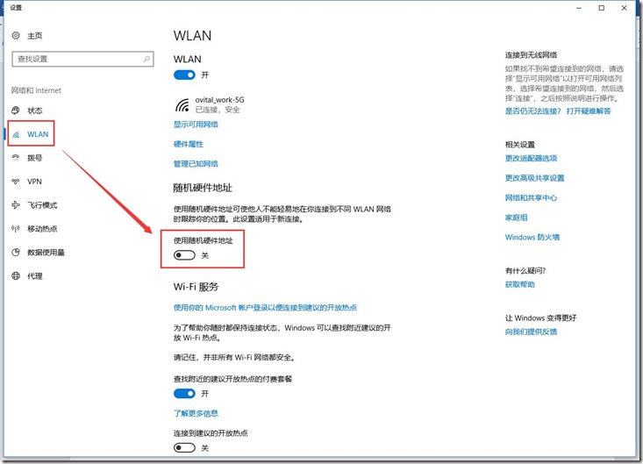
Task: Select the 拨号 dial-up icon
Action: click(x=16, y=158)
